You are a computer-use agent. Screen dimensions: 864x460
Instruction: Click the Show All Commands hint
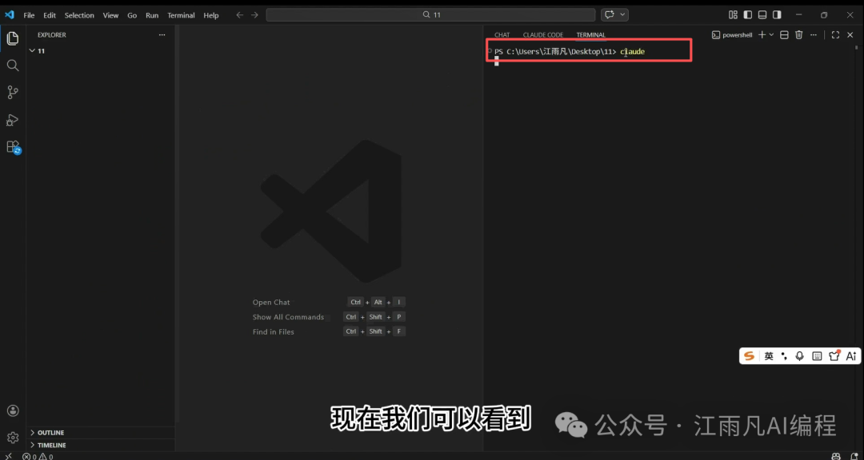click(x=288, y=317)
